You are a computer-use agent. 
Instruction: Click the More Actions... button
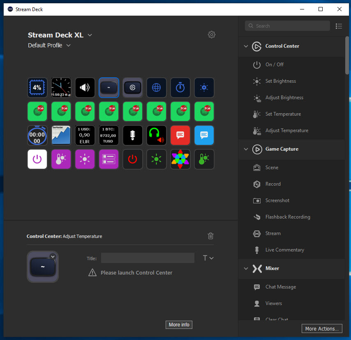click(x=322, y=328)
